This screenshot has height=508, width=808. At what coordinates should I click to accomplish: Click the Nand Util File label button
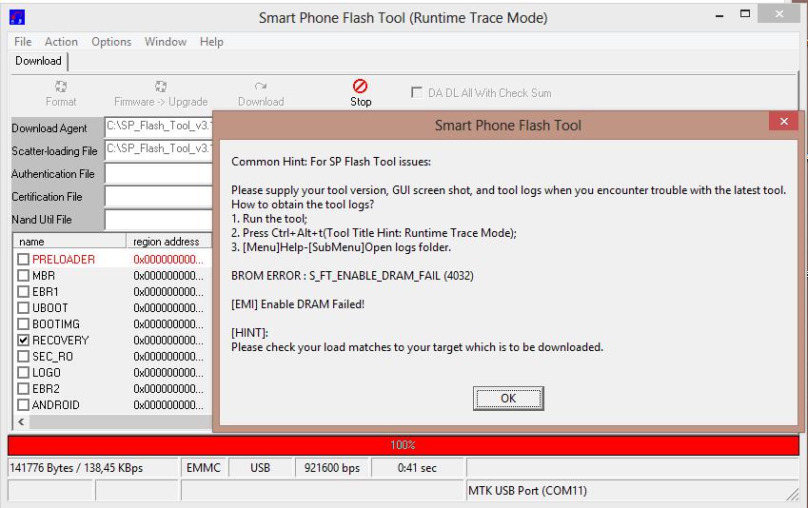pyautogui.click(x=57, y=219)
